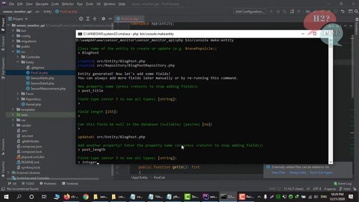This screenshot has width=359, height=202.
Task: Open Windows Start menu
Action: (x=6, y=197)
